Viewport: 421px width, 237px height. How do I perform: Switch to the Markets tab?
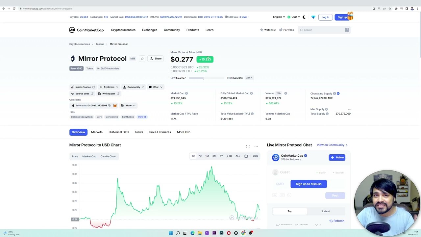[97, 132]
